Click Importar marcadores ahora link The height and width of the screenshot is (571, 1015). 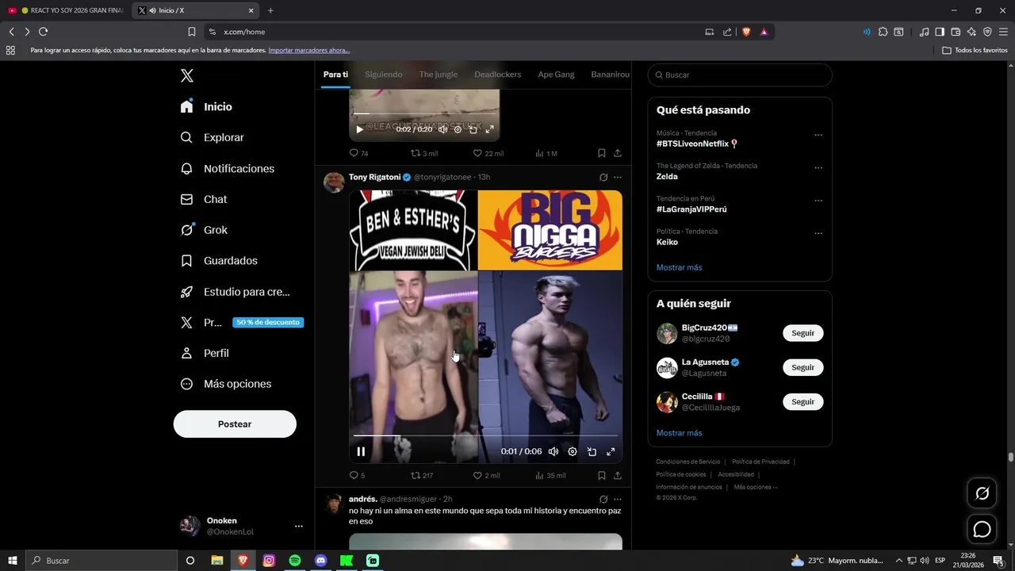(x=309, y=50)
